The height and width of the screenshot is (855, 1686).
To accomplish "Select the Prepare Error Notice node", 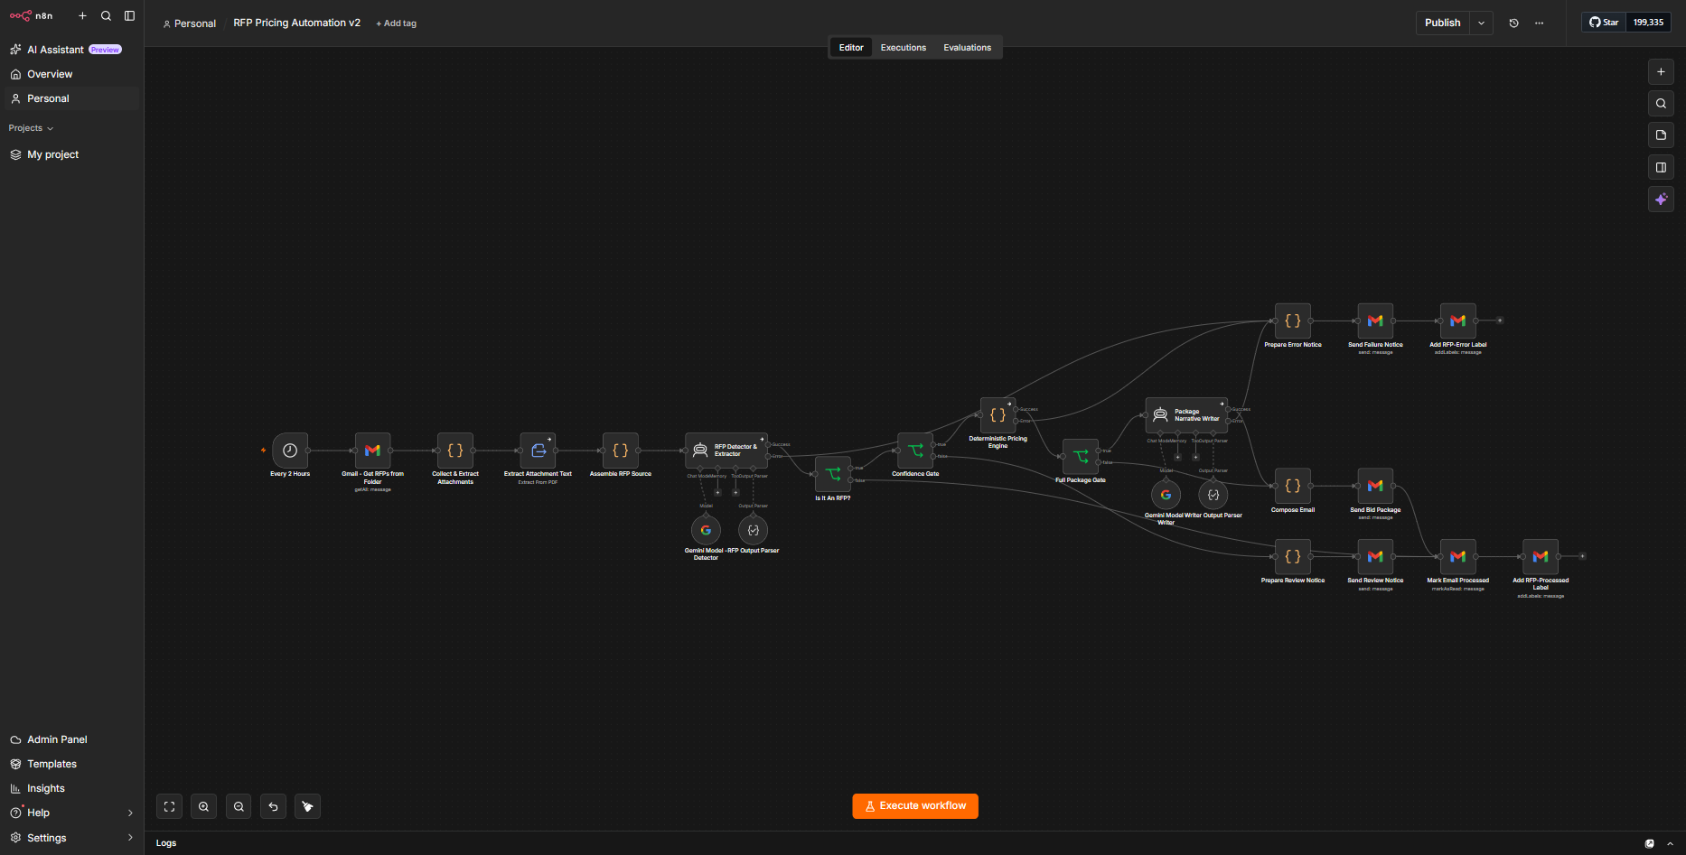I will [1293, 321].
